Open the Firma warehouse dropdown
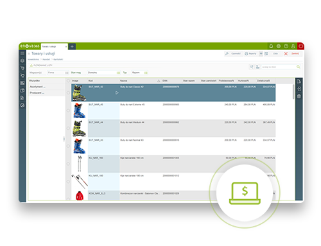321x246 pixels. pos(58,73)
